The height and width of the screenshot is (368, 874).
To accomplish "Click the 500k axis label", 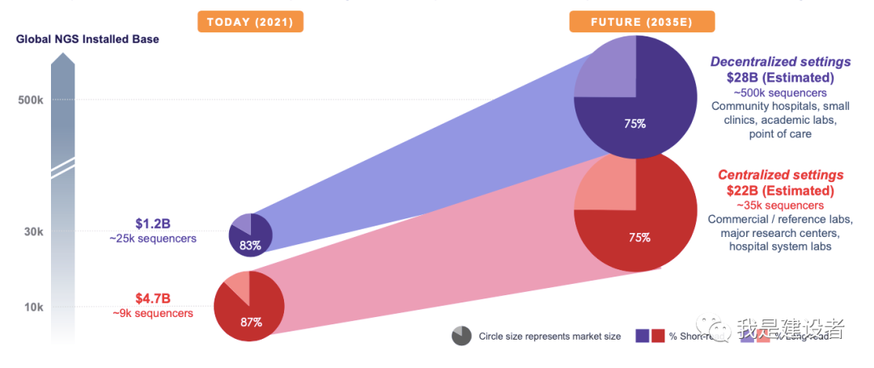I will [x=32, y=100].
